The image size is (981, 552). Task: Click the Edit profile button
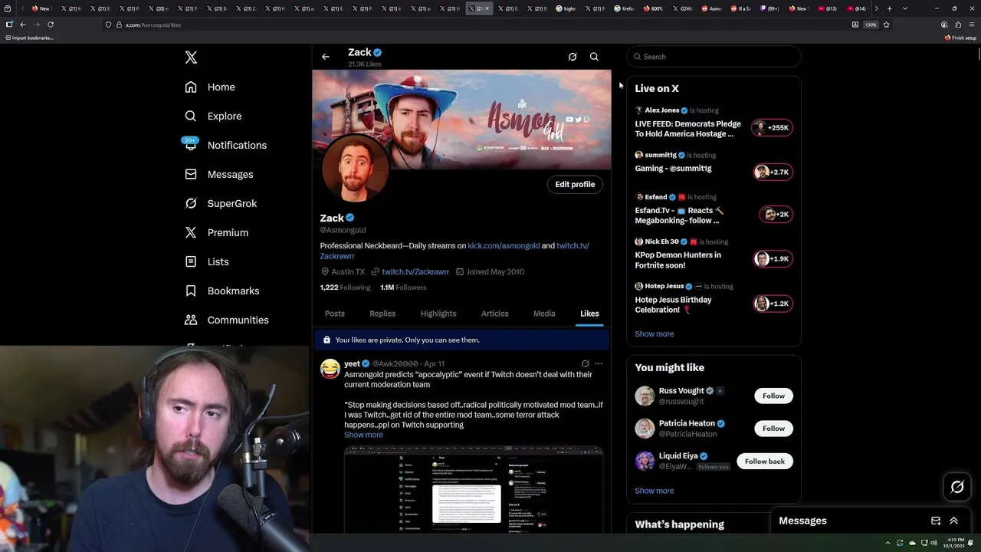coord(575,184)
